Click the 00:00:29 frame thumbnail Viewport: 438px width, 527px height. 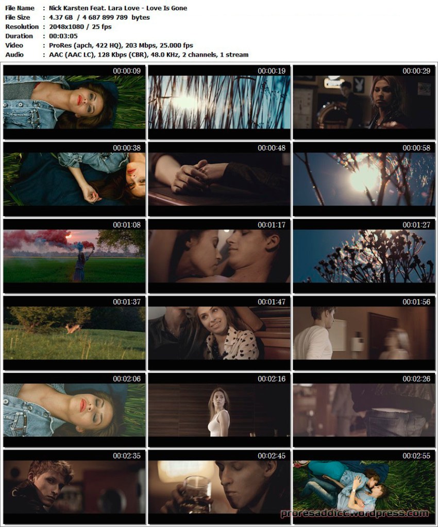(364, 102)
